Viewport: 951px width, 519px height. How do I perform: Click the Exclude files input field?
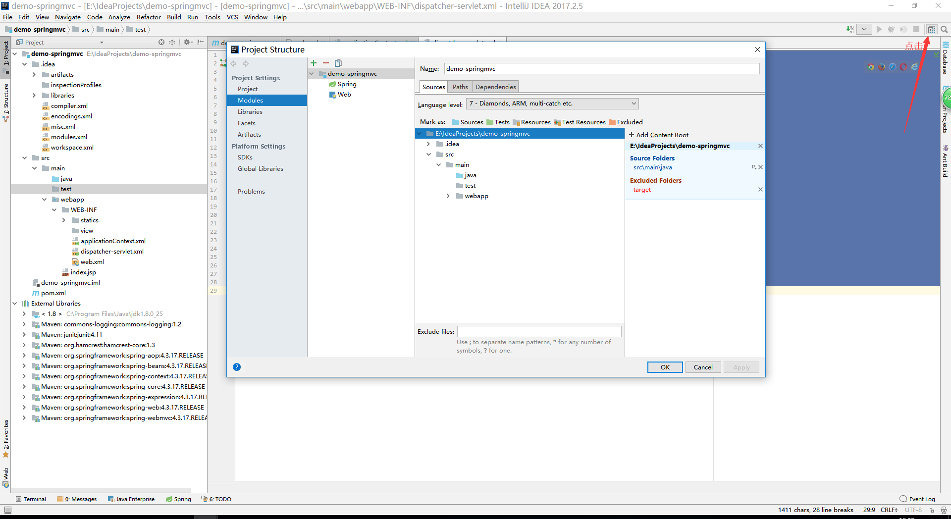539,332
